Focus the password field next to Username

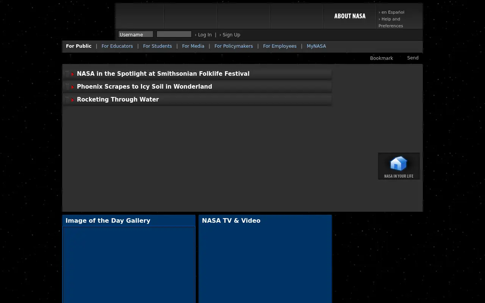tap(174, 34)
